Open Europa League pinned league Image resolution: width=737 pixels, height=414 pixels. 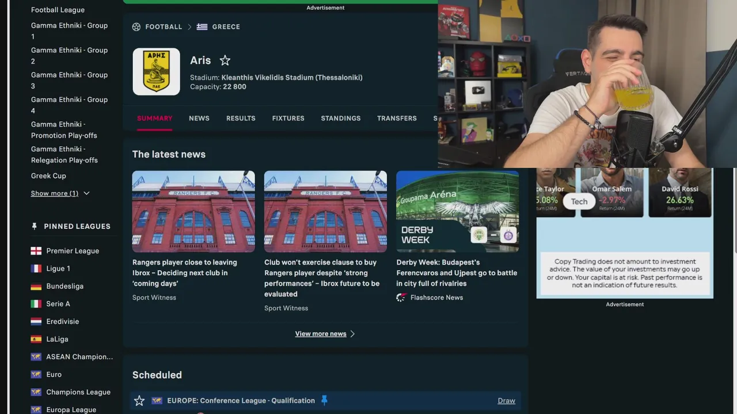pyautogui.click(x=71, y=409)
